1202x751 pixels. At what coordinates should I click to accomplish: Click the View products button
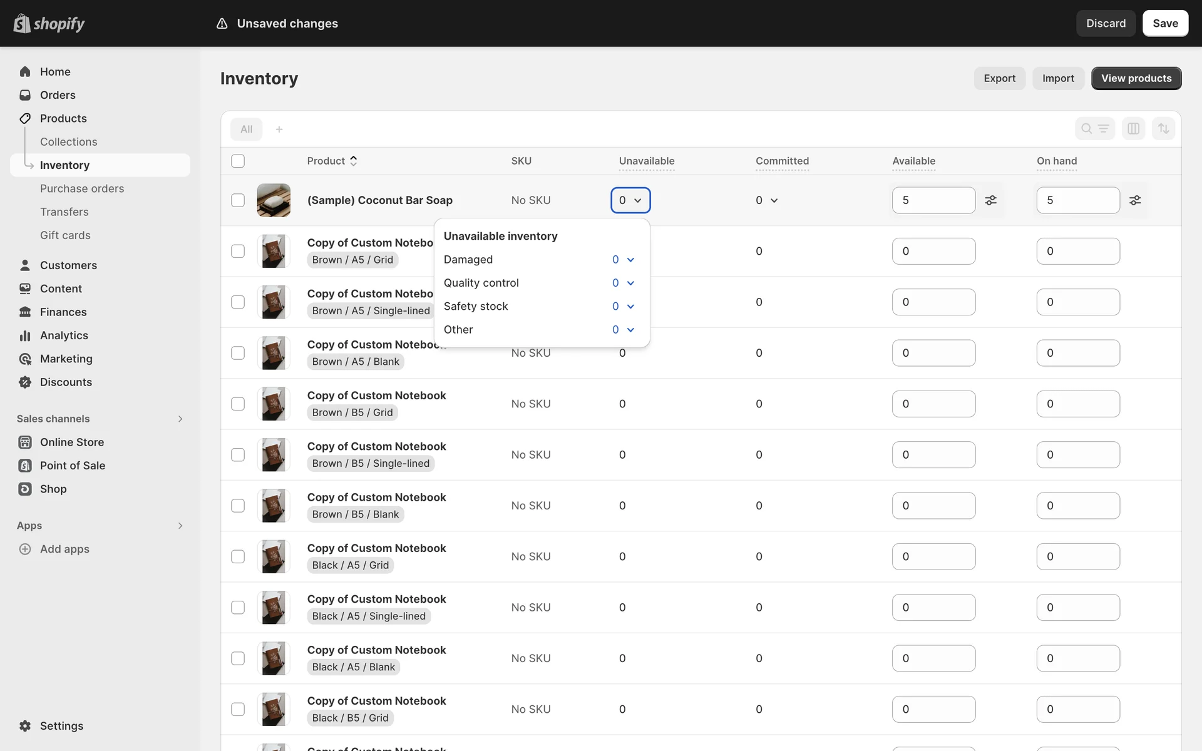[1136, 78]
